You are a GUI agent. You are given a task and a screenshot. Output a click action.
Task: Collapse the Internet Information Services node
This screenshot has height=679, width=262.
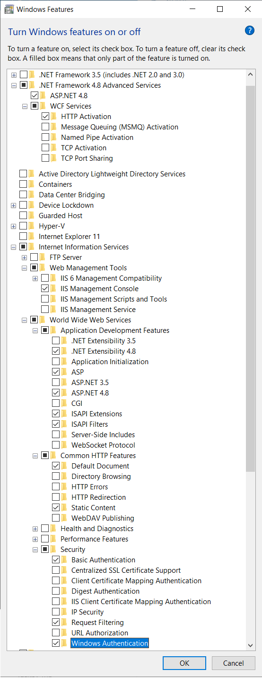pos(14,247)
